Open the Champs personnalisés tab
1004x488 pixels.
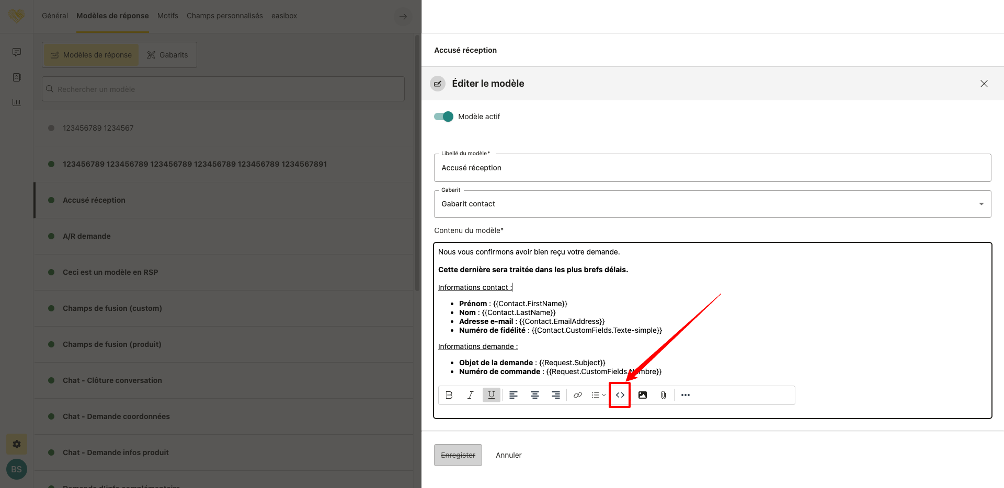225,16
